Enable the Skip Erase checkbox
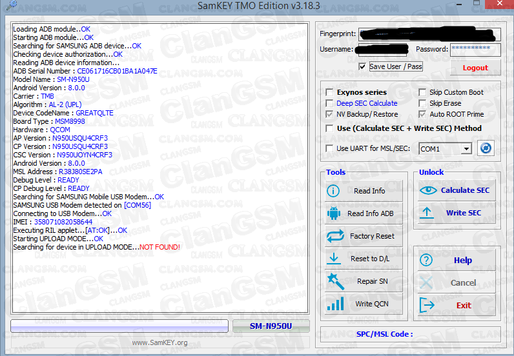This screenshot has height=356, width=514. (x=422, y=103)
